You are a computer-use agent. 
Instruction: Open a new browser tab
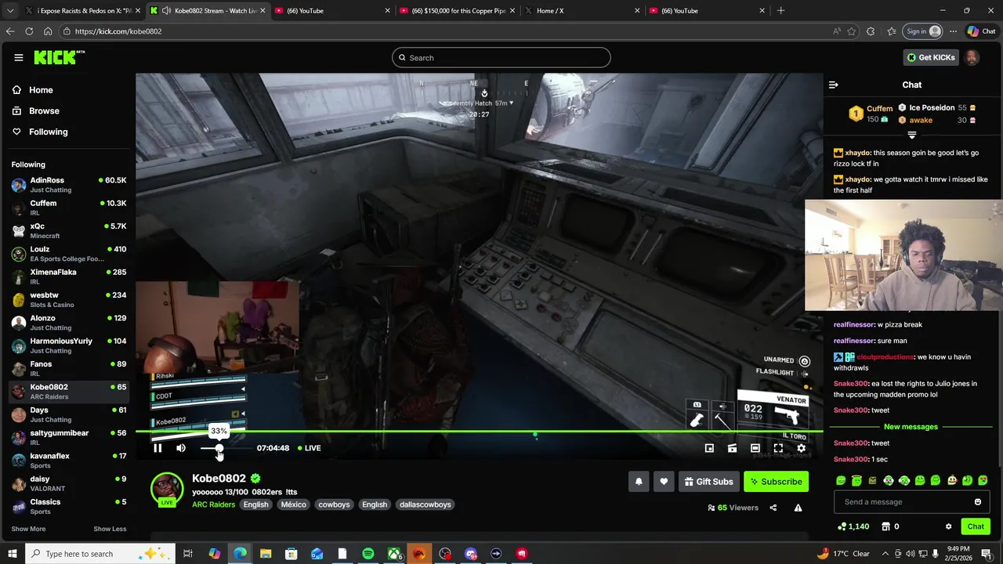pos(780,10)
